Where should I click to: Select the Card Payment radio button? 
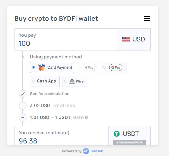coord(33,67)
